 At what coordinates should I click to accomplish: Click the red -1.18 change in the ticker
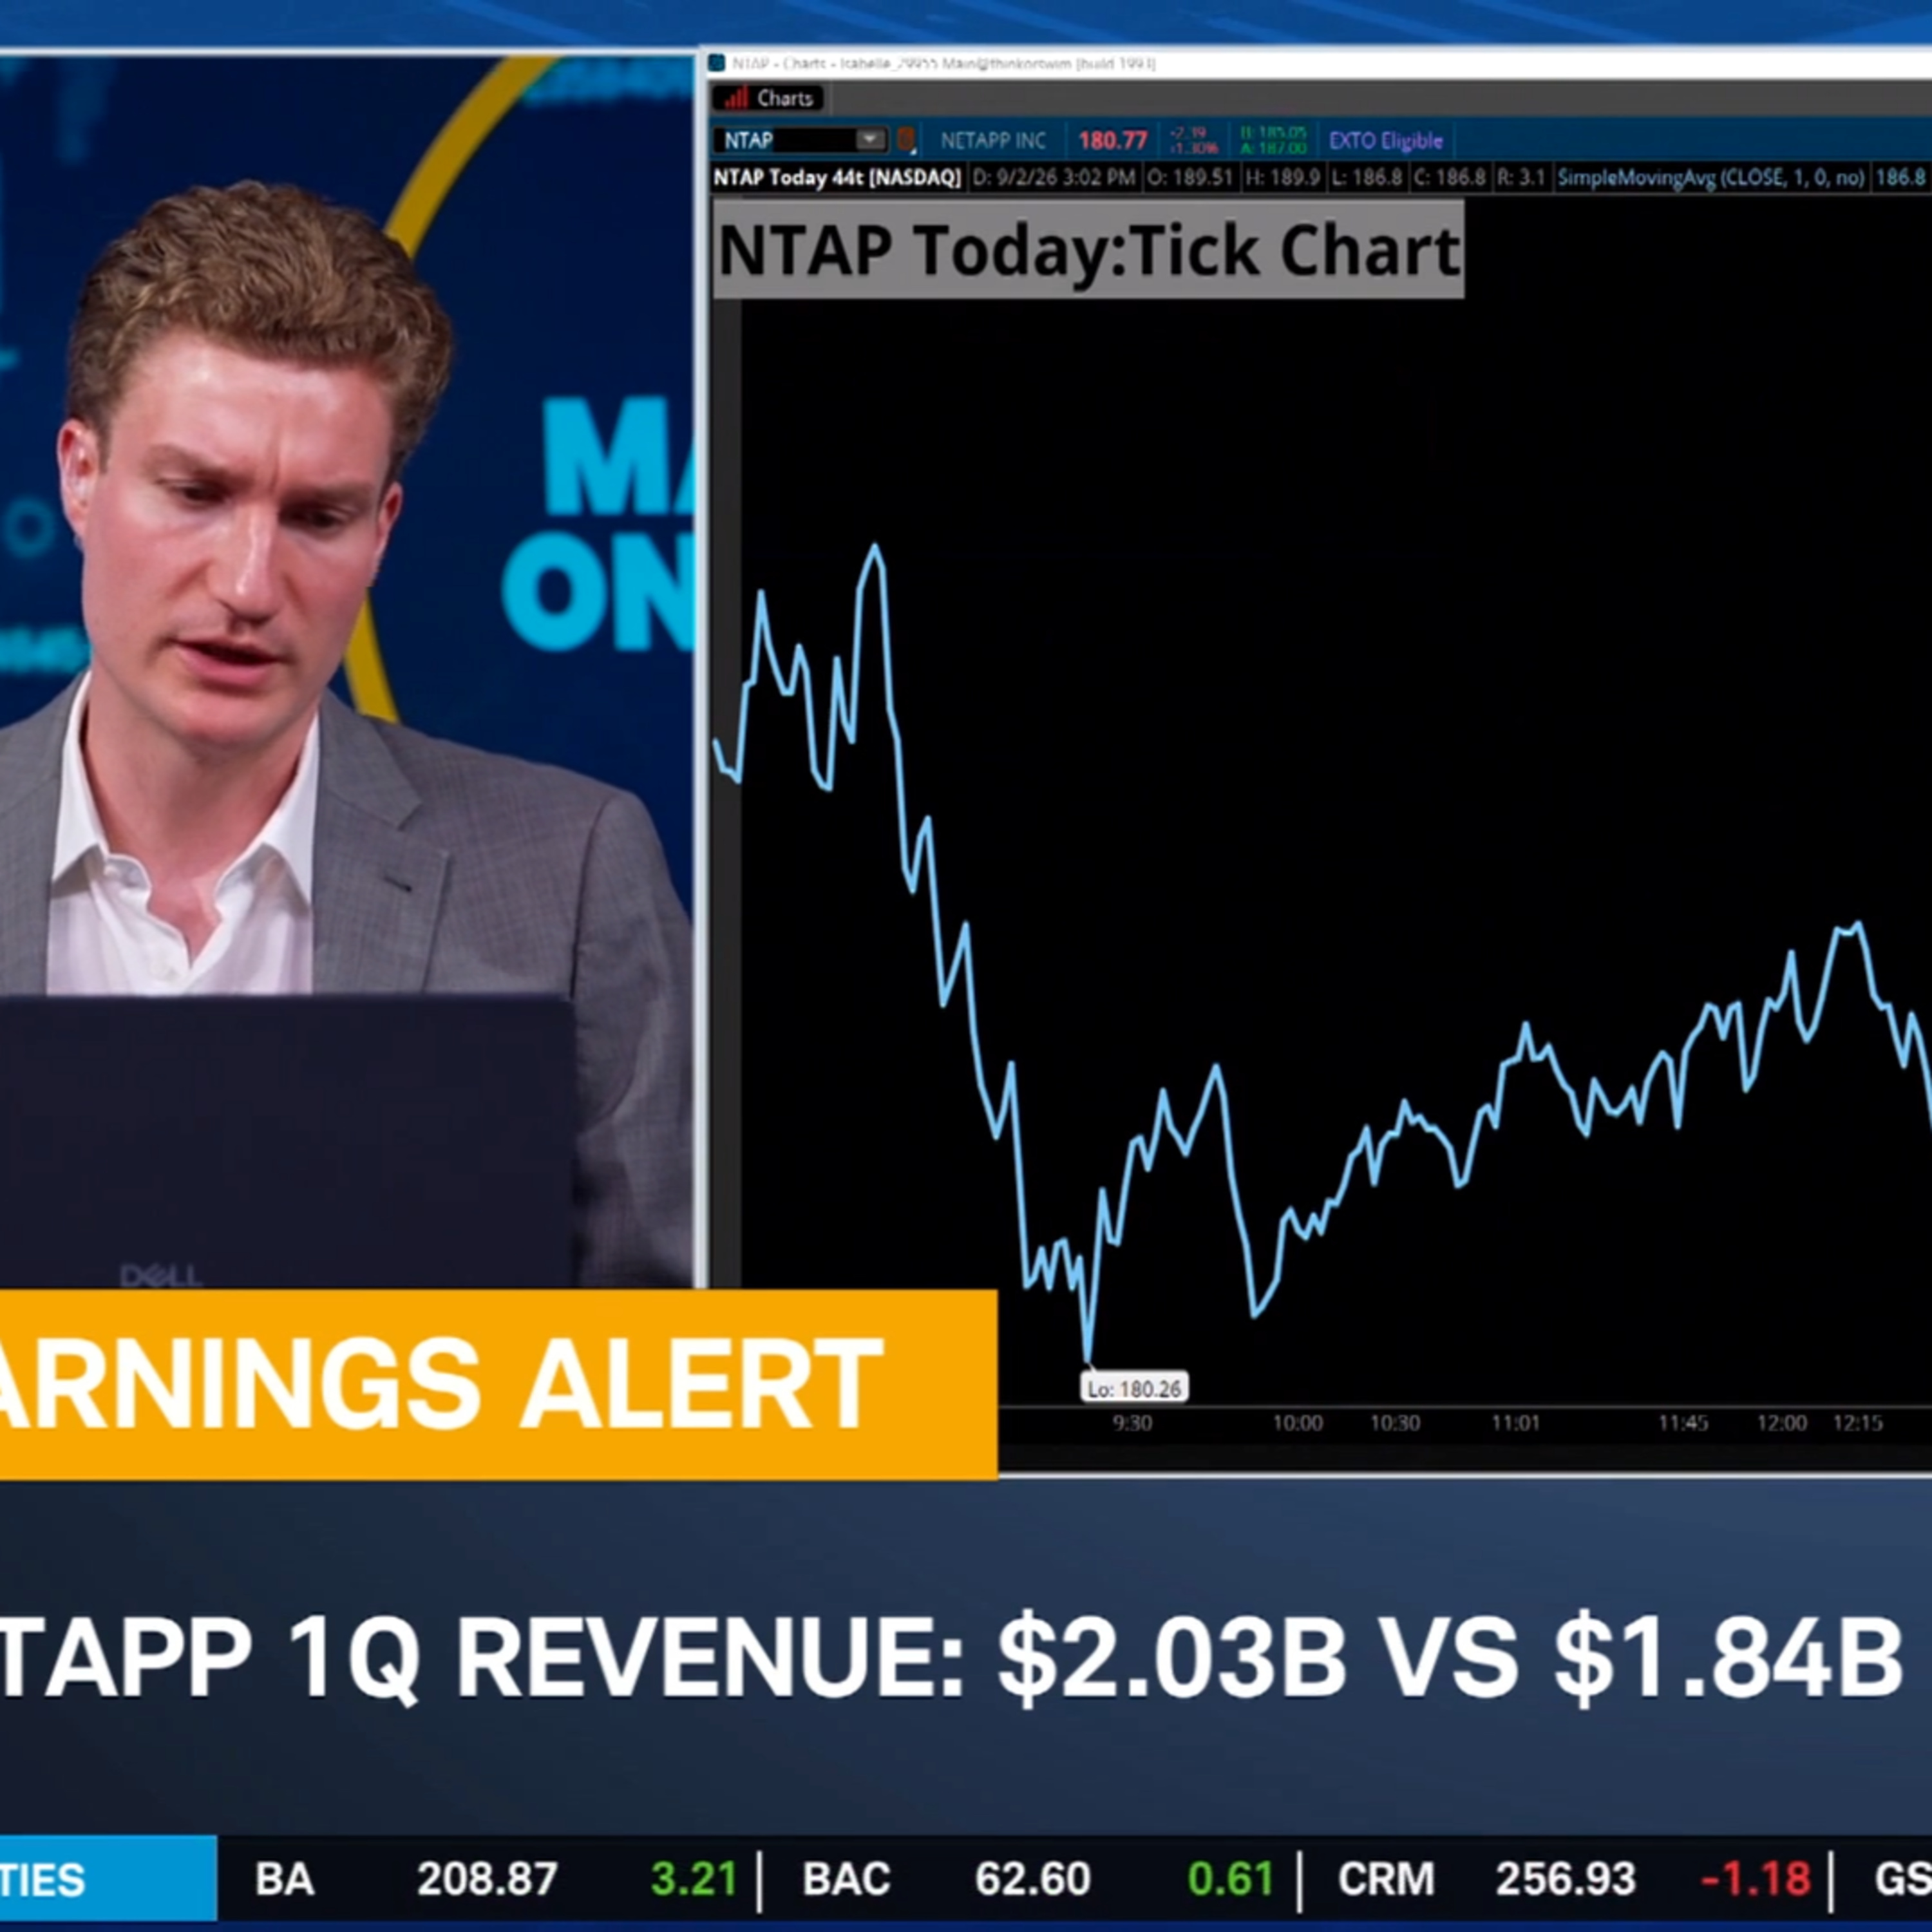point(1755,1880)
